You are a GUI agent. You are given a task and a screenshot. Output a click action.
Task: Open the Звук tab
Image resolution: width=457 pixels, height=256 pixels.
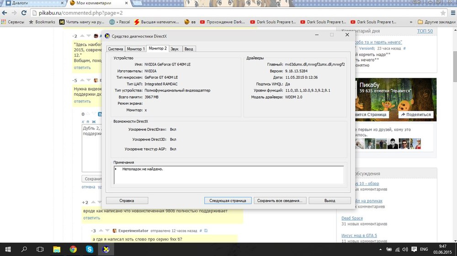point(174,49)
